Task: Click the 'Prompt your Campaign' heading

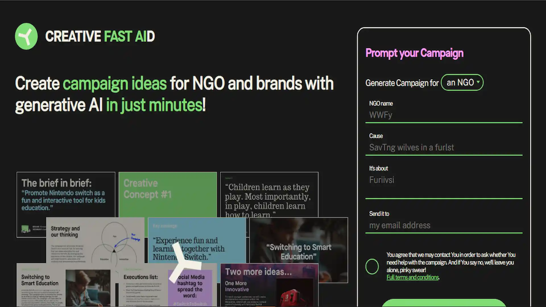Action: (x=414, y=53)
